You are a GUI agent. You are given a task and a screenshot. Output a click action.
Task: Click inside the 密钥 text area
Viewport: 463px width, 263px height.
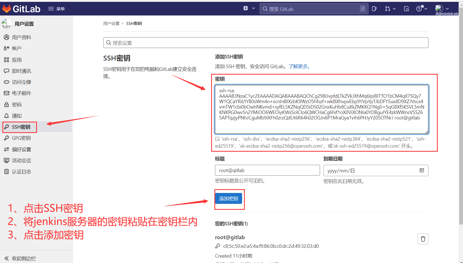click(322, 109)
